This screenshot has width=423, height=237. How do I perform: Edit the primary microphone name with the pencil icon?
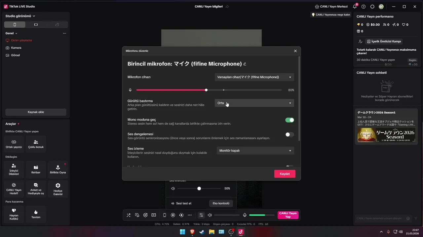(x=245, y=64)
